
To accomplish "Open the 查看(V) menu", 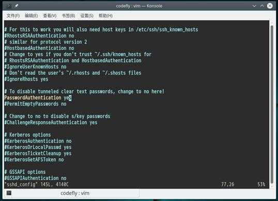I will [50, 16].
